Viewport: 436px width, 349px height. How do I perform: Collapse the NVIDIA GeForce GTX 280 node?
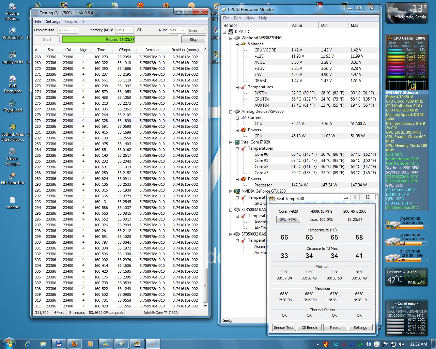[231, 191]
